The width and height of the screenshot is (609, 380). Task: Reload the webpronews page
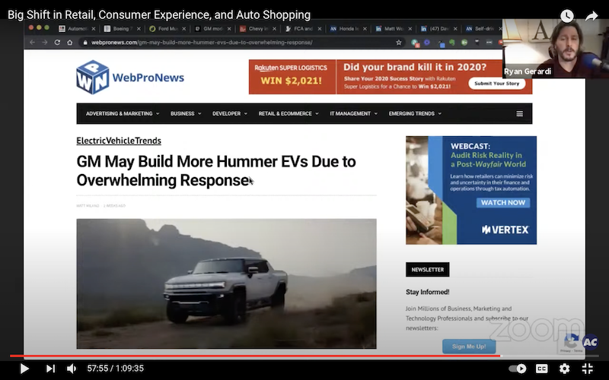(57, 43)
